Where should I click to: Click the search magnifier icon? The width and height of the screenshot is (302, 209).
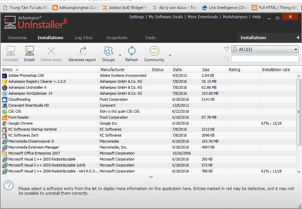tap(227, 58)
